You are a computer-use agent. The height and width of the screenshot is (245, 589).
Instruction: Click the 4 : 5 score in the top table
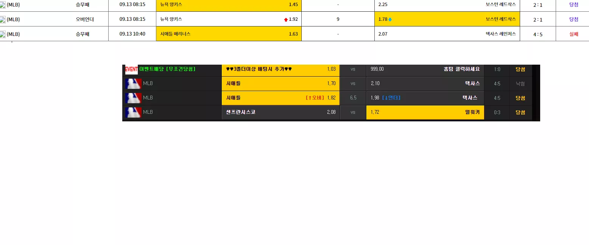538,34
